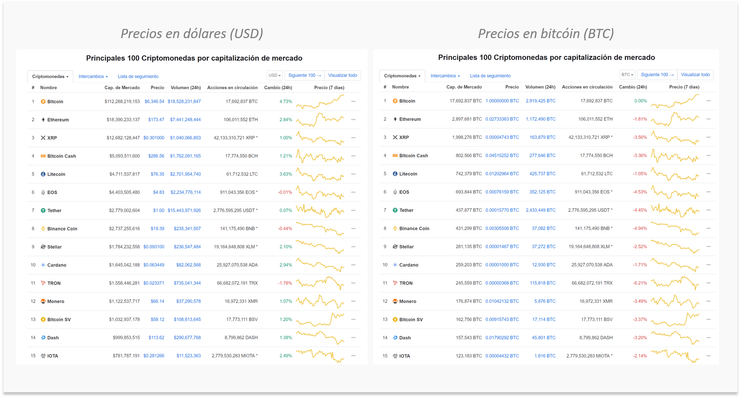Sort by Precio column in BTC table
This screenshot has width=741, height=398.
tap(512, 87)
